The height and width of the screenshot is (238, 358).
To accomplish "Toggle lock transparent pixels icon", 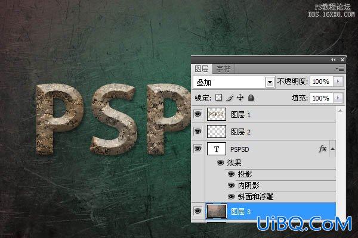I will click(218, 98).
